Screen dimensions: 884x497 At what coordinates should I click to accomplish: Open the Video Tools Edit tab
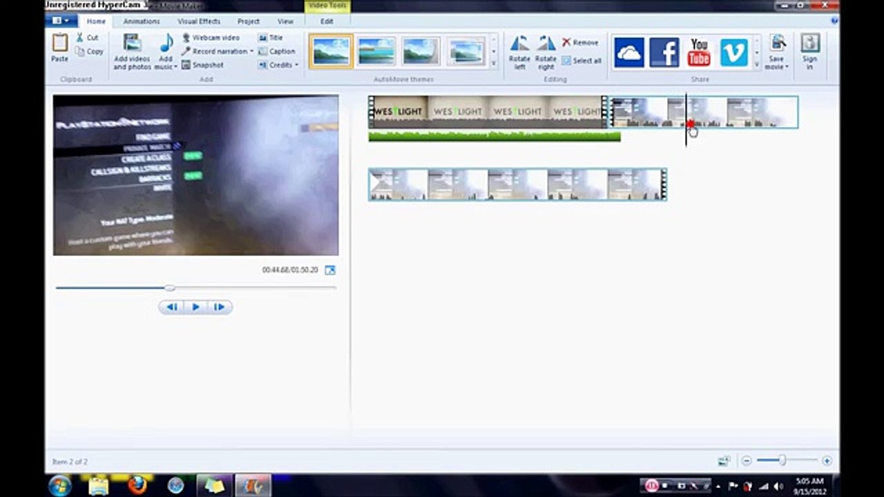click(x=327, y=21)
